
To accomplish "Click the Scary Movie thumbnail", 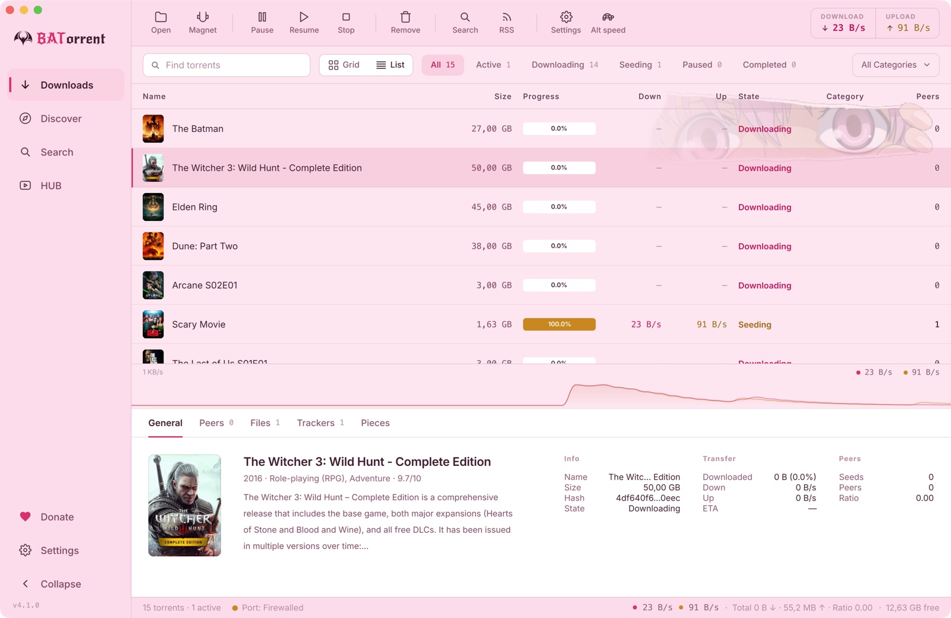I will (x=153, y=324).
